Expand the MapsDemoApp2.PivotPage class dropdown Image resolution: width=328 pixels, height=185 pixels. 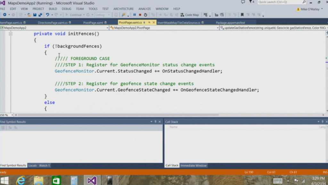[217, 28]
